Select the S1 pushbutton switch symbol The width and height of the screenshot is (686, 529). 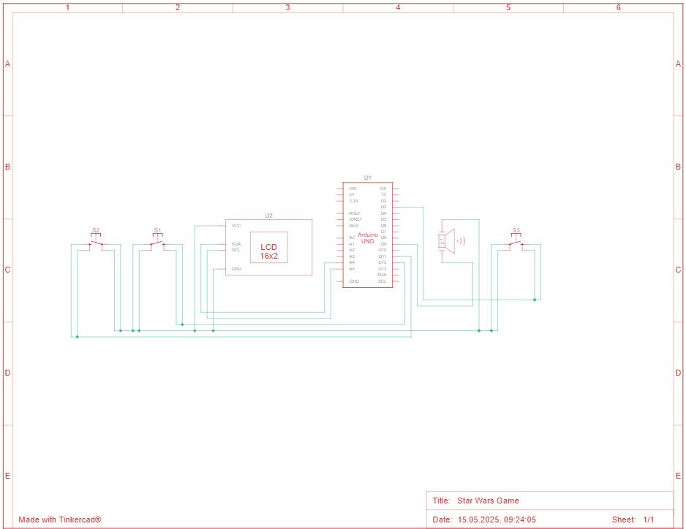157,243
